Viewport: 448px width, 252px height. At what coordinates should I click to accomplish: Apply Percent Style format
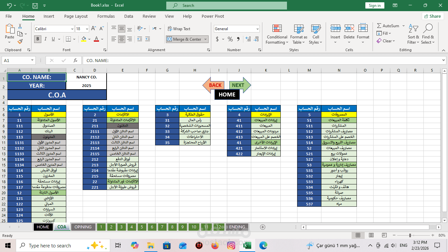click(x=230, y=39)
